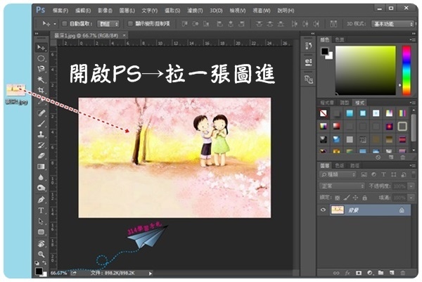422x282 pixels.
Task: Open the Edit menu
Action: pos(83,11)
